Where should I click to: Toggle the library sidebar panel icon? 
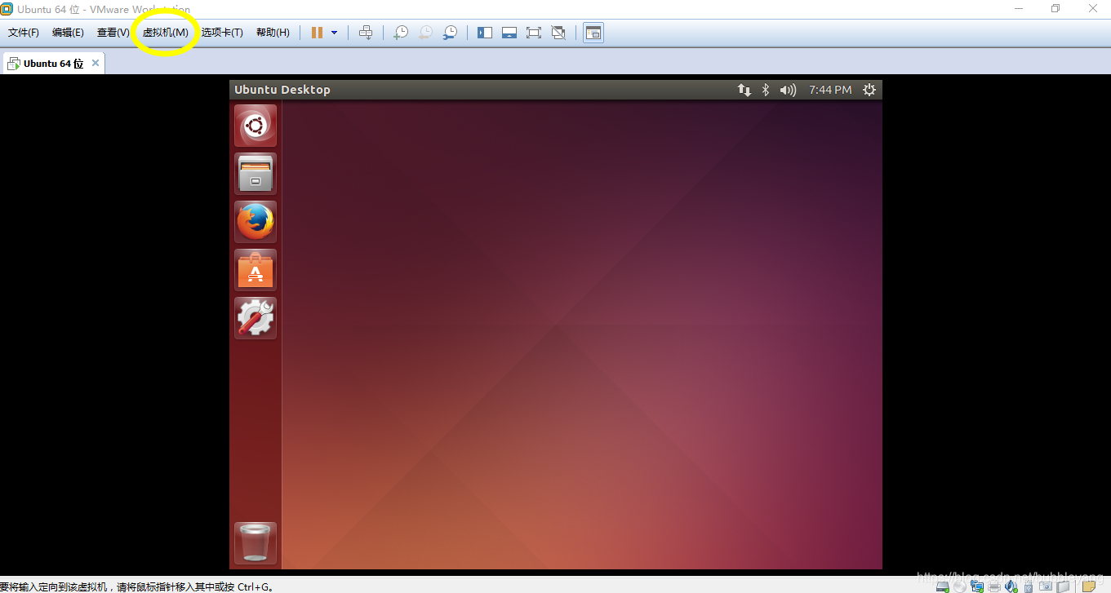(x=485, y=33)
